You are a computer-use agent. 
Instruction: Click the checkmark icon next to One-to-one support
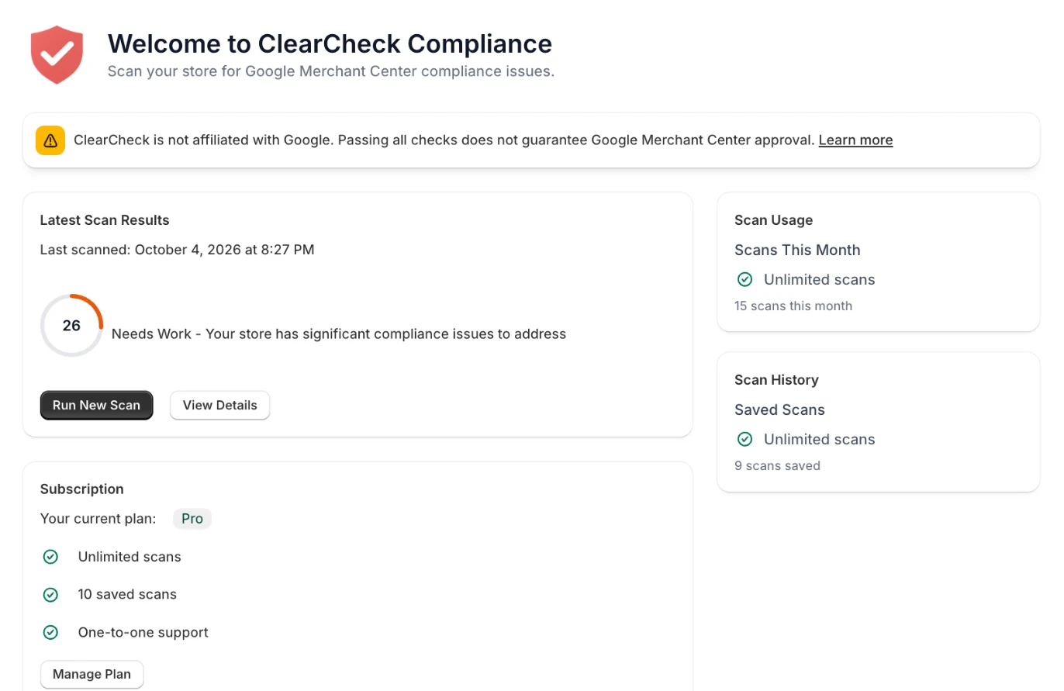pyautogui.click(x=50, y=633)
